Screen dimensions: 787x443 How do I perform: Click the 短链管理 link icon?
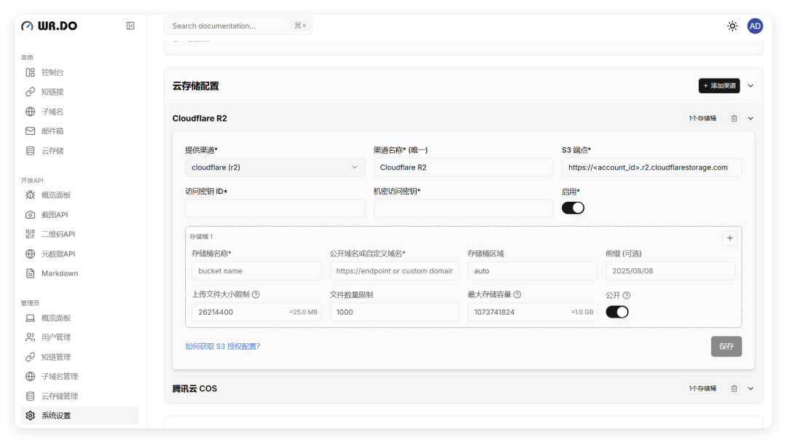click(30, 357)
